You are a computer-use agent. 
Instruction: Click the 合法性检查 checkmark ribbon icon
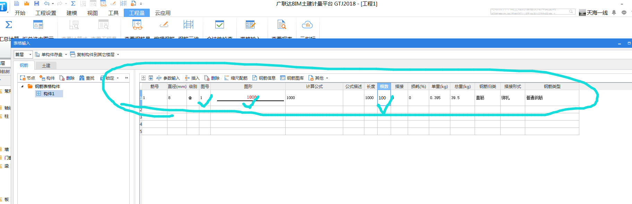219,25
